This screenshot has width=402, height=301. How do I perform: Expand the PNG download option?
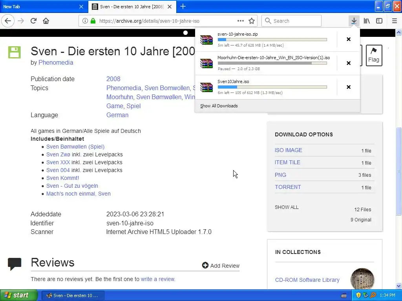coord(280,175)
